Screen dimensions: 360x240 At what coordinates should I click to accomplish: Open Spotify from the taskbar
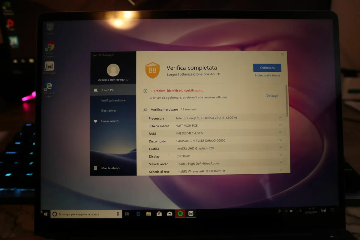(x=180, y=214)
